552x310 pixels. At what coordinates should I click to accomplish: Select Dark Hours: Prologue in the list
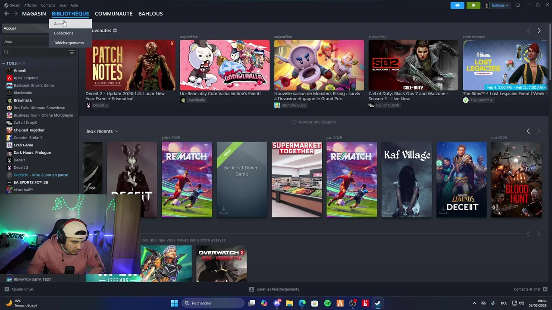click(32, 152)
